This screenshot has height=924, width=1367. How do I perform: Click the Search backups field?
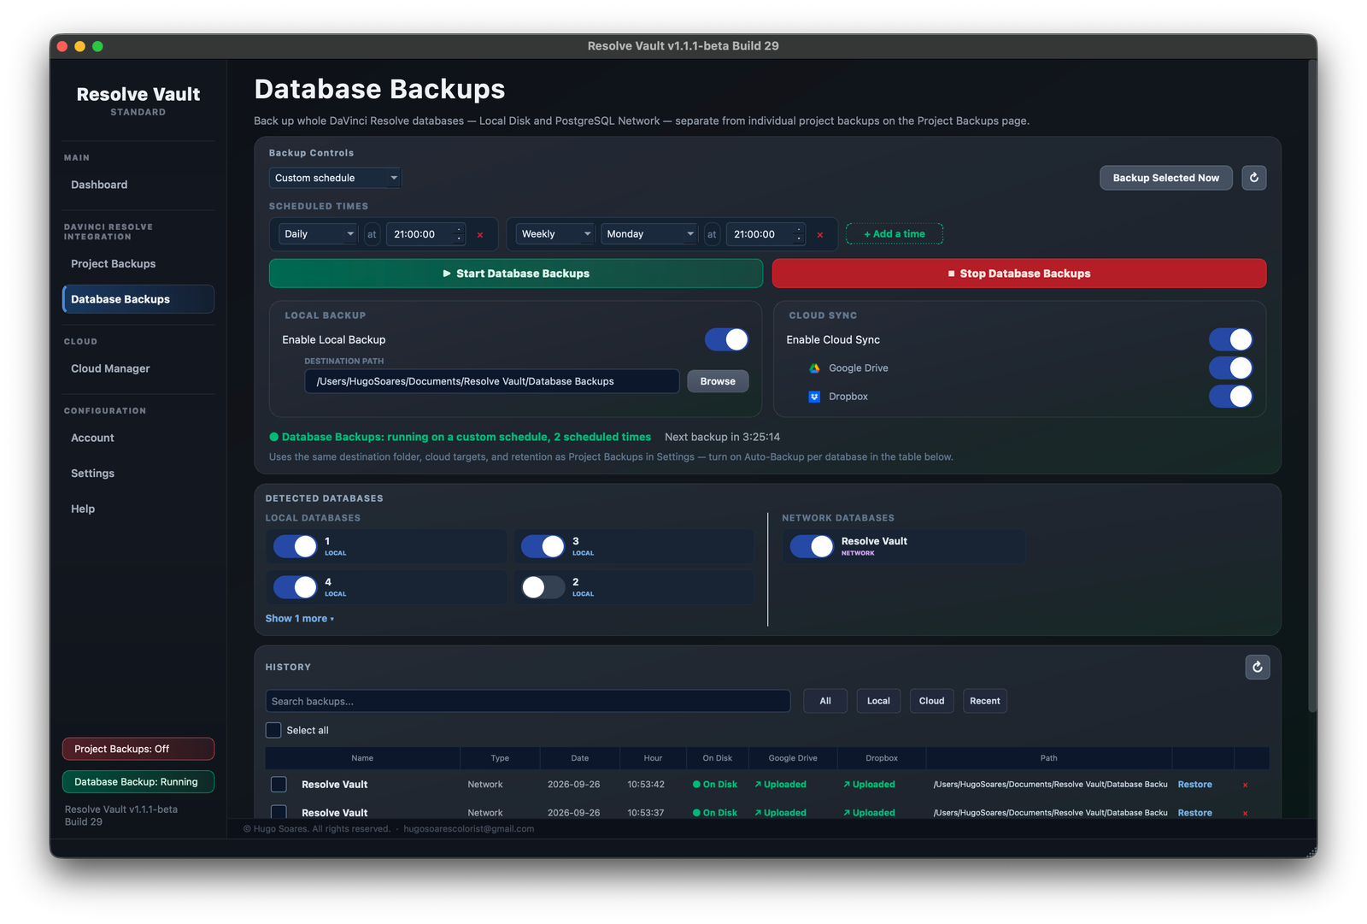coord(528,701)
